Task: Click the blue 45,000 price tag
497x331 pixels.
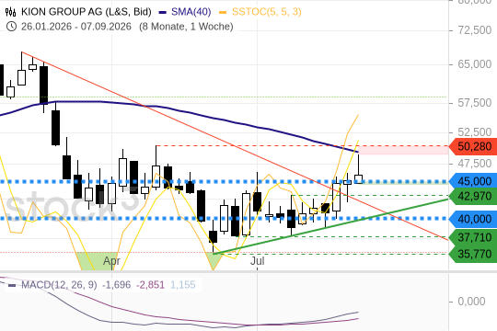Action: tap(473, 181)
